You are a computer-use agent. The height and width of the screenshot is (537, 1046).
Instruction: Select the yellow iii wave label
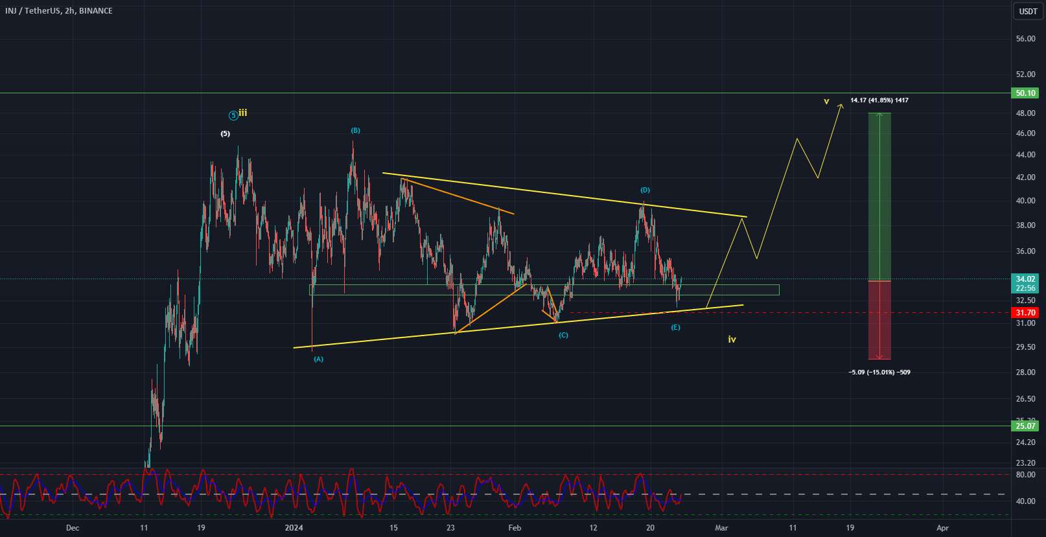(x=242, y=113)
